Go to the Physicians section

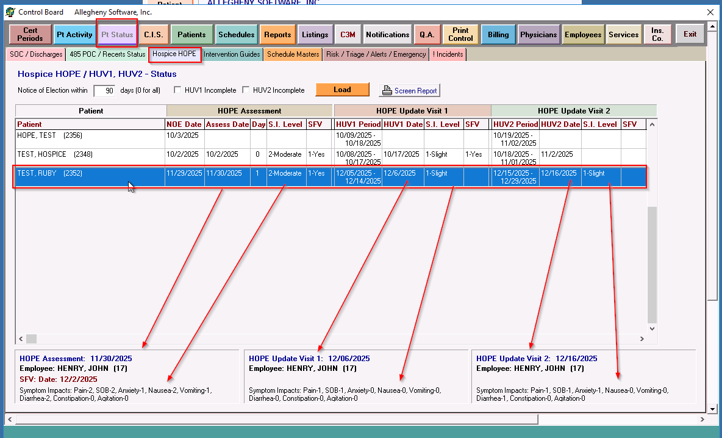coord(538,35)
